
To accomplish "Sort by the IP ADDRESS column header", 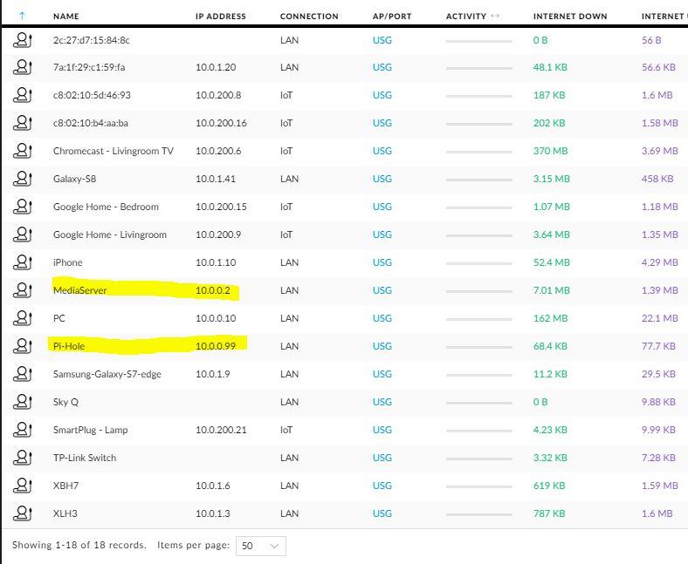I will click(221, 17).
